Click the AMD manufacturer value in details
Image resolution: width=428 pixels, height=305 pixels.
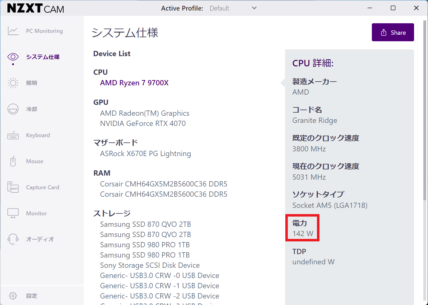pos(301,92)
